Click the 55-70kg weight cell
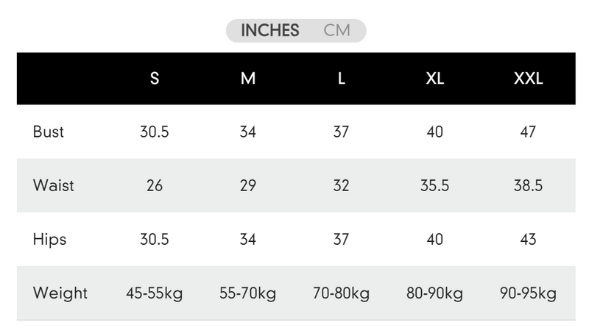 click(248, 293)
